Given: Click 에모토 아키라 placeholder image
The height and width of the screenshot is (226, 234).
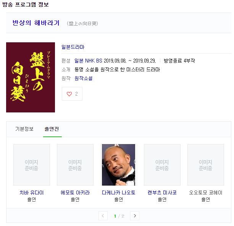Looking at the screenshot, I should (x=75, y=165).
